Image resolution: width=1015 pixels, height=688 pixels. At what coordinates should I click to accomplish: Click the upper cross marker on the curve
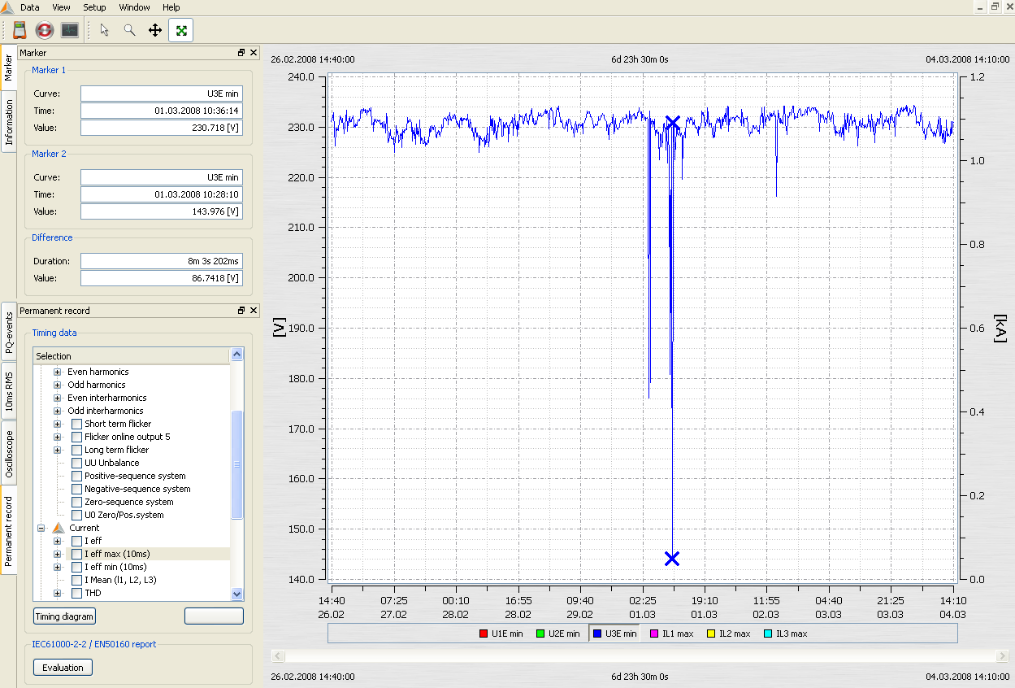pos(672,123)
